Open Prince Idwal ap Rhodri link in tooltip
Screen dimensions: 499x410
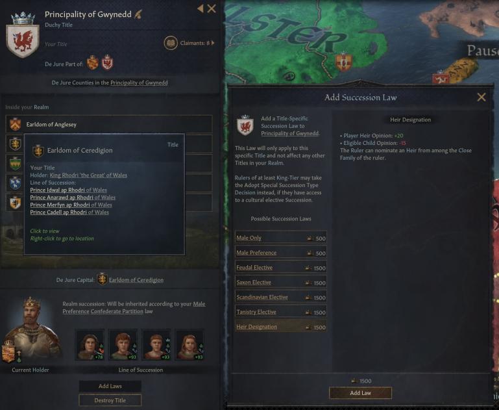coord(68,190)
